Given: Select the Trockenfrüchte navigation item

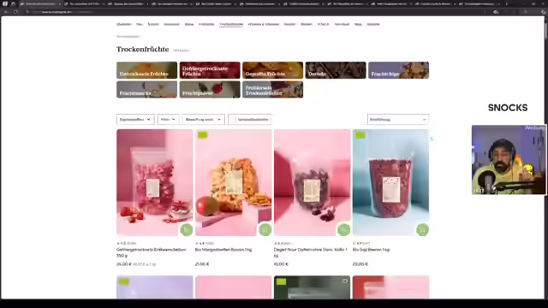Looking at the screenshot, I should (231, 24).
